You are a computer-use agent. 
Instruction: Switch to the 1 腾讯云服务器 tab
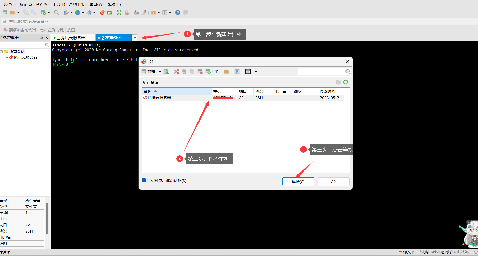tap(73, 38)
